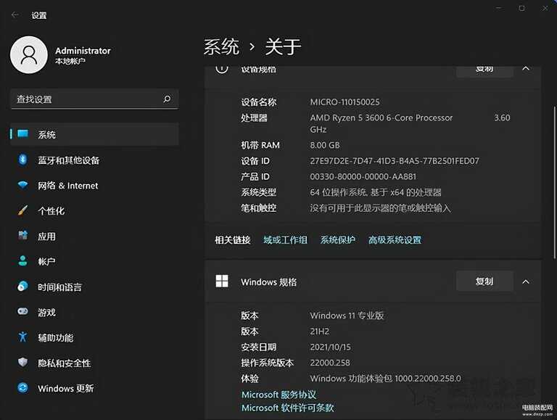Click the Administrator profile avatar
This screenshot has width=557, height=420.
click(28, 55)
